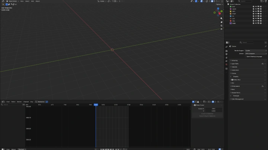Open the Channel menu in graph editor
This screenshot has width=268, height=150.
click(x=26, y=102)
